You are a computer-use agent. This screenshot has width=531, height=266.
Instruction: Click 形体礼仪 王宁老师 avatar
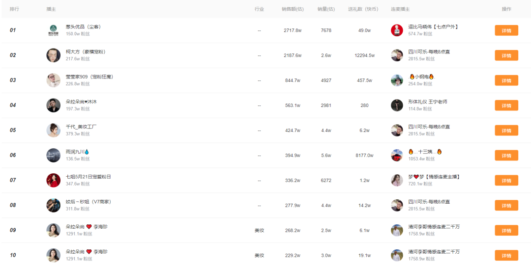(397, 106)
